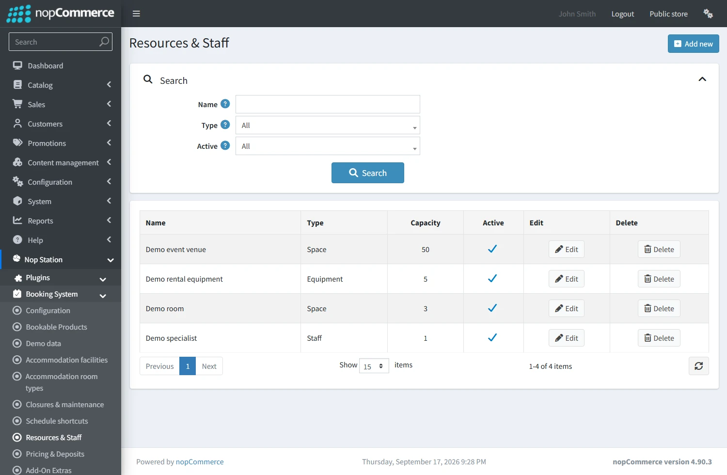This screenshot has width=727, height=475.
Task: Open Closures & maintenance page
Action: pos(64,404)
